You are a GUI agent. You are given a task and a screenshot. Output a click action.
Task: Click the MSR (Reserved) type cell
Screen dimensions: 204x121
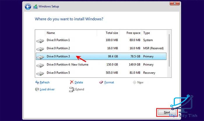[x=153, y=48]
